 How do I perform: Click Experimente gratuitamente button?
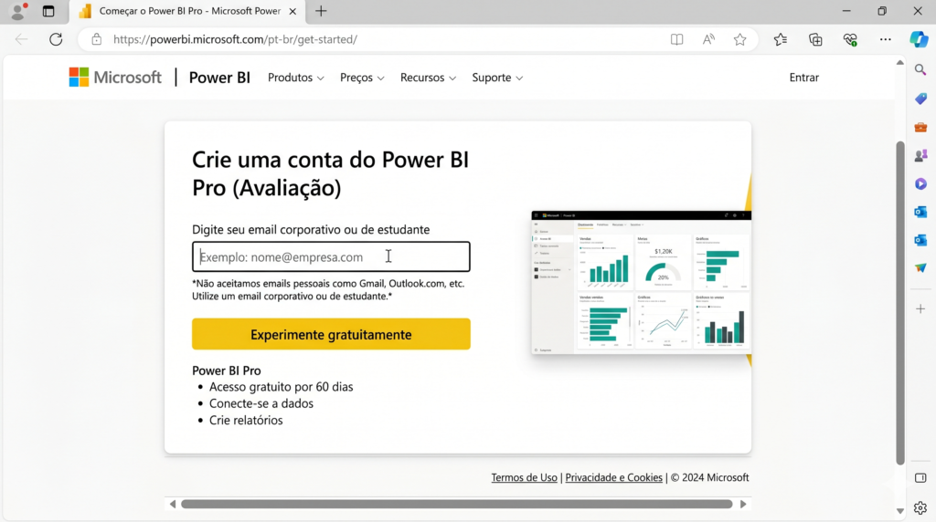click(331, 334)
